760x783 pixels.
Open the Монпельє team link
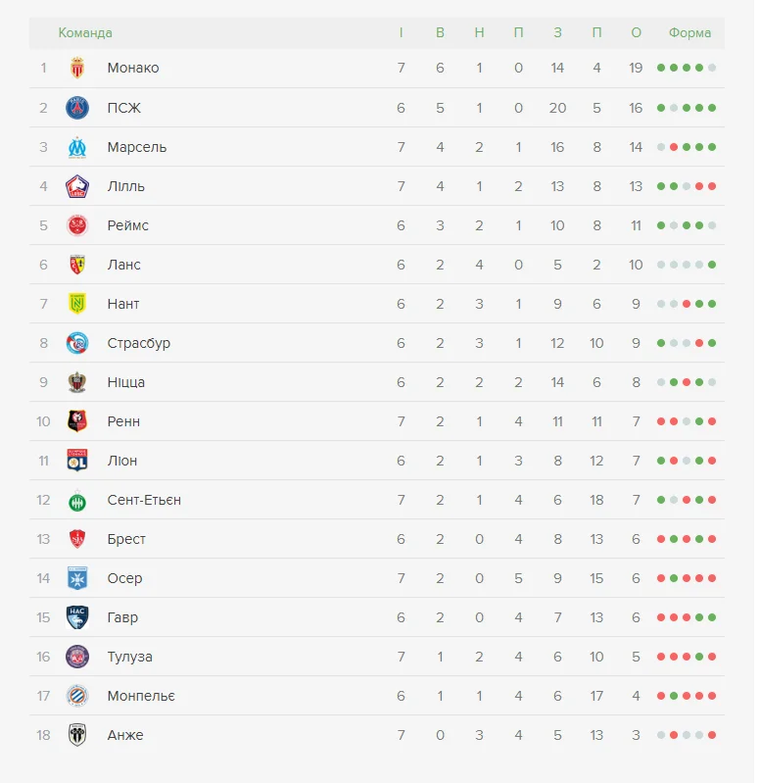tap(141, 696)
